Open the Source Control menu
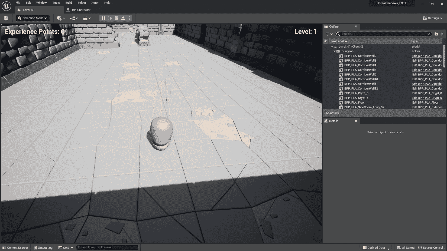This screenshot has height=251, width=447. [x=432, y=247]
